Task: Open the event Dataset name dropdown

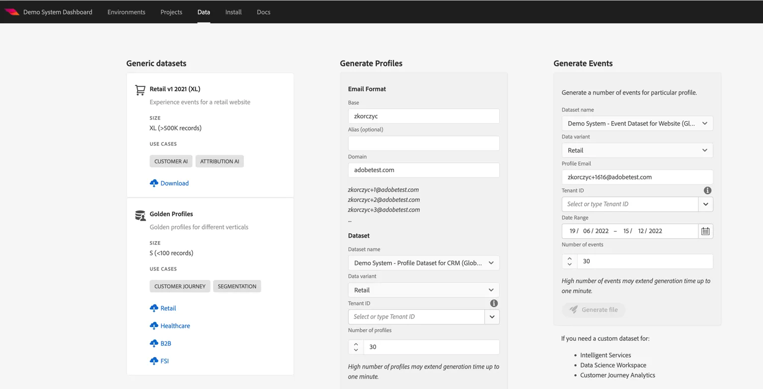Action: (637, 124)
